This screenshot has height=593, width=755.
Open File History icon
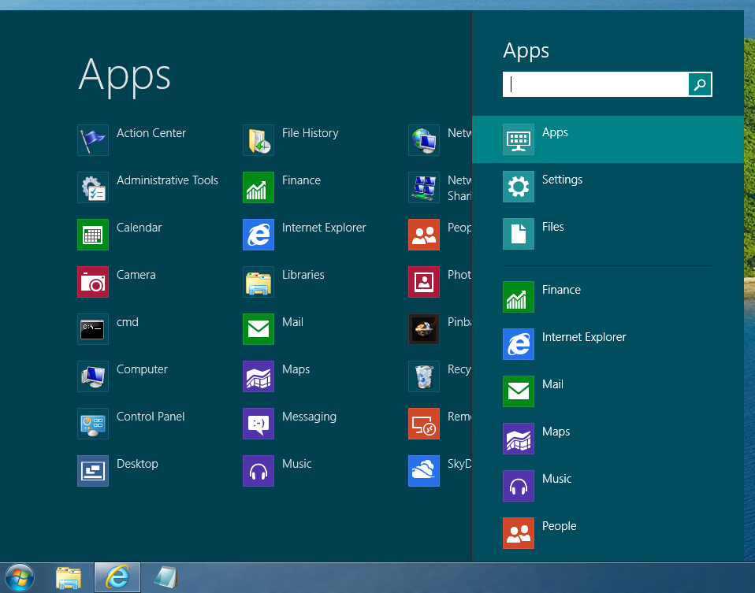pyautogui.click(x=258, y=140)
